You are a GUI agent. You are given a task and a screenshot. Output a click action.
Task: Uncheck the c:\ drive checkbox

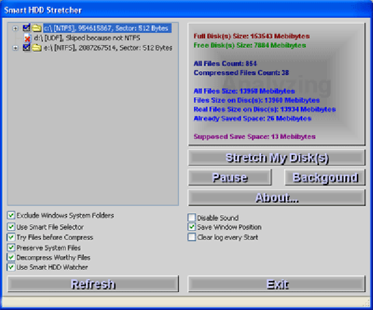pos(26,28)
